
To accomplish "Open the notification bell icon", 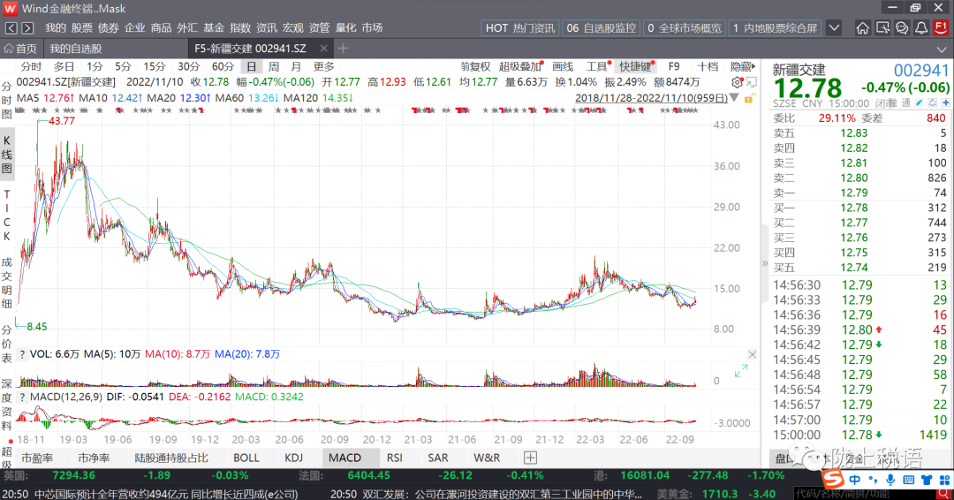I will pos(921,28).
